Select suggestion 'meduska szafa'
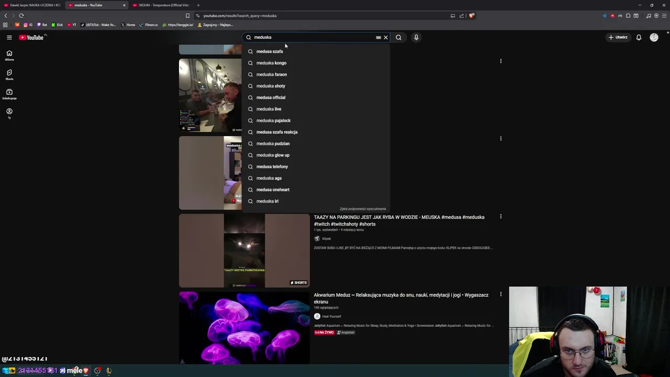This screenshot has width=670, height=377. point(316,51)
